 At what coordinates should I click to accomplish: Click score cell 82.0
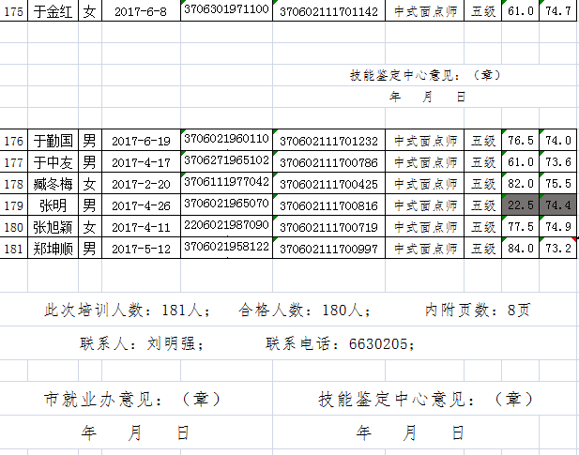520,183
